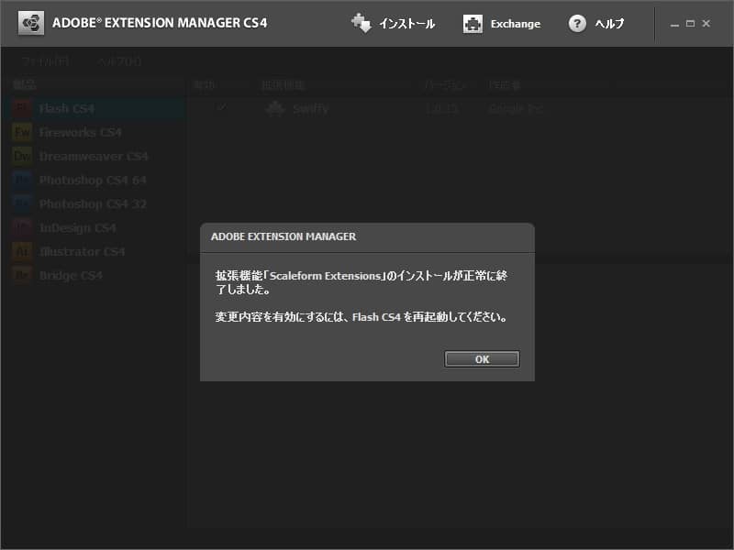The height and width of the screenshot is (550, 734).
Task: Open the ヘルプ(H) menu in the menu bar
Action: click(119, 61)
